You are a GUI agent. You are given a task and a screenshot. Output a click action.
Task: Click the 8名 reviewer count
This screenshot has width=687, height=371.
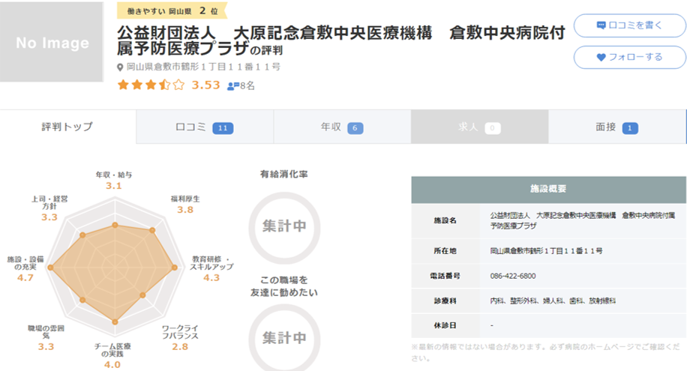247,86
